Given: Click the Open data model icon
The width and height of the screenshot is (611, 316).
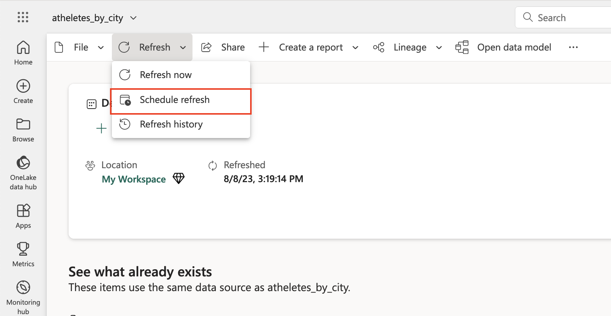Looking at the screenshot, I should (x=462, y=48).
